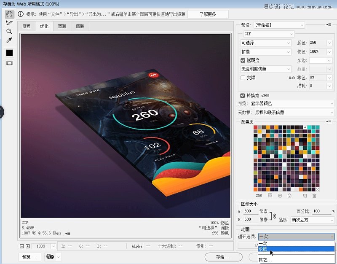Click the 预览... button

coord(29,257)
